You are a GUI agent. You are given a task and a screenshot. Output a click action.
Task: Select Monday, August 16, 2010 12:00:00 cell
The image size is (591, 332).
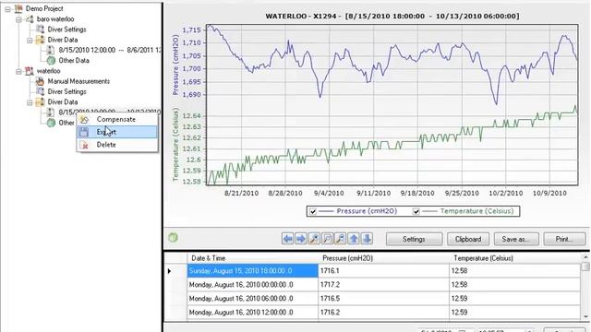click(x=253, y=313)
